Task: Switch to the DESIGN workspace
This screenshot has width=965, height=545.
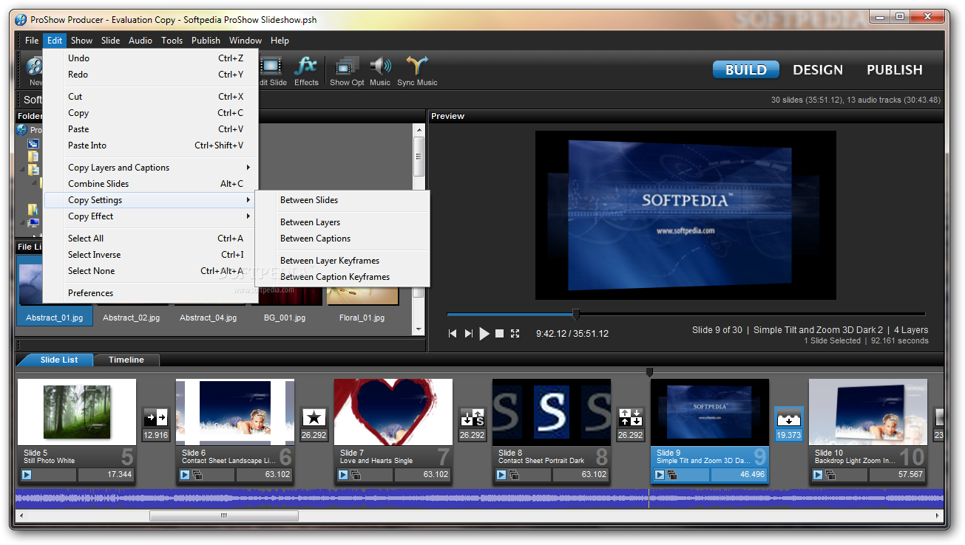Action: point(817,70)
